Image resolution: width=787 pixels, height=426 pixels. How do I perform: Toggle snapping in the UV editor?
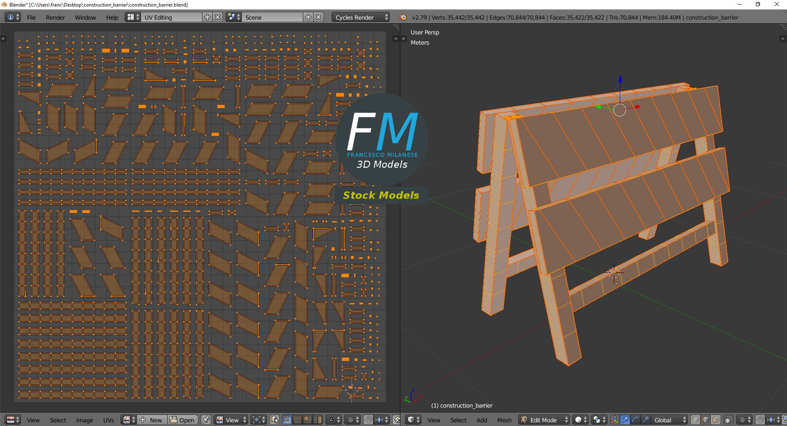point(368,420)
